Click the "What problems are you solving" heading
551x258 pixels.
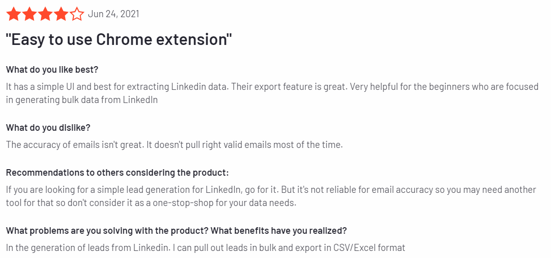point(177,231)
